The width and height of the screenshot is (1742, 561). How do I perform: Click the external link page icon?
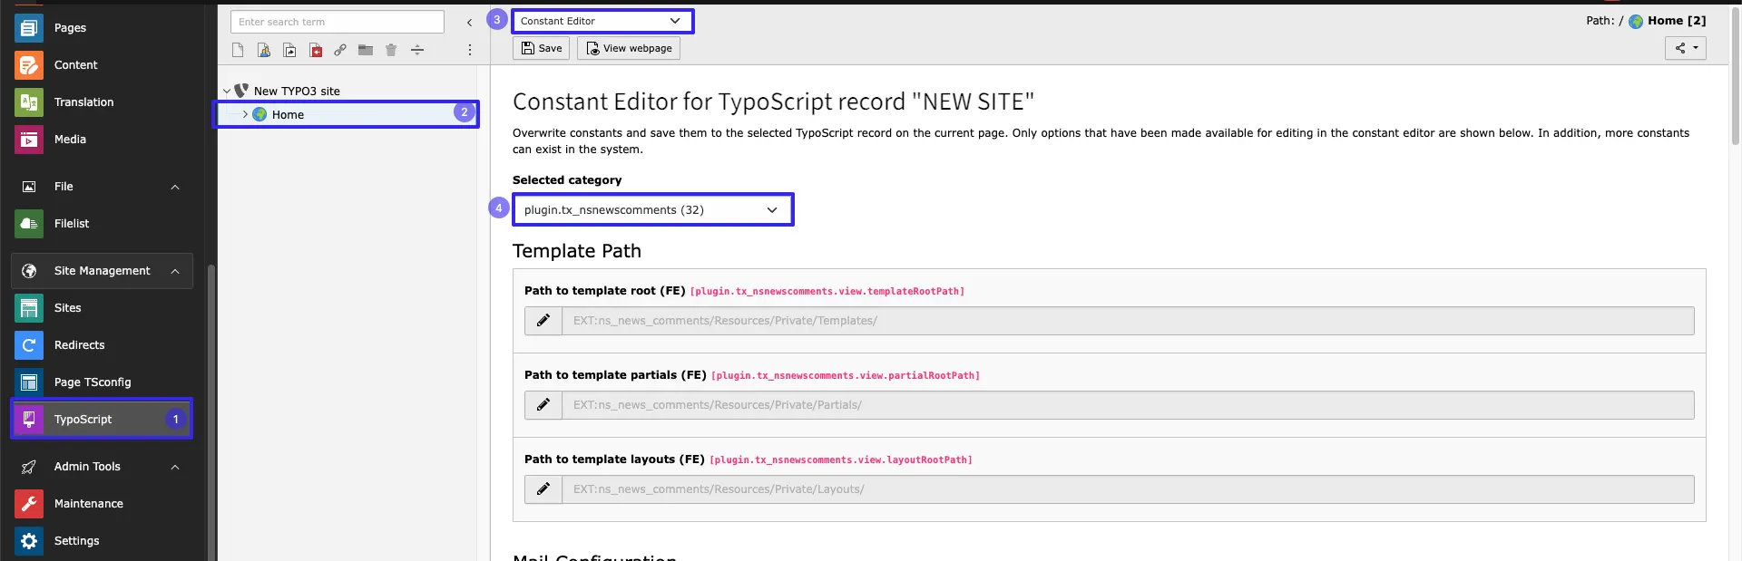340,50
